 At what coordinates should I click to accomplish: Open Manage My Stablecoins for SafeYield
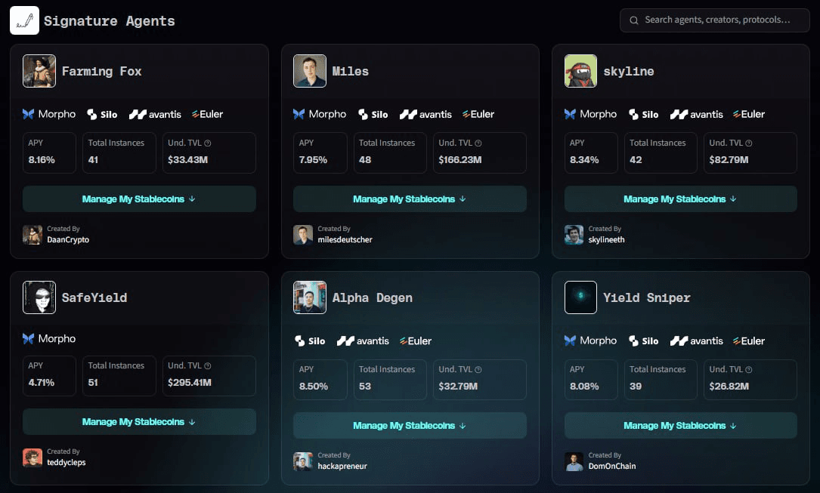pos(139,422)
